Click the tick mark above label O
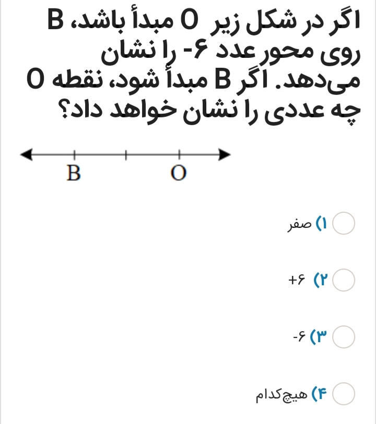Screen dimensions: 376x424 [179, 153]
